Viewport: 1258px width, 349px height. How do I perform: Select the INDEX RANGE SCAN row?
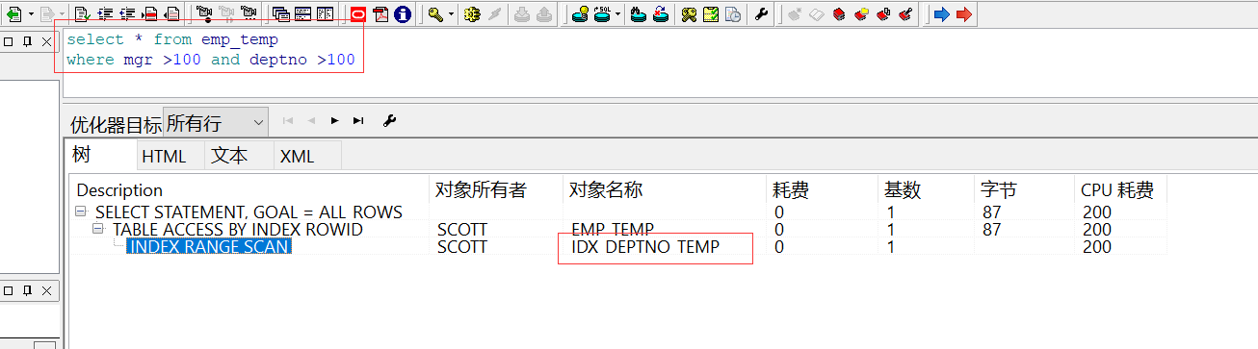[x=209, y=247]
